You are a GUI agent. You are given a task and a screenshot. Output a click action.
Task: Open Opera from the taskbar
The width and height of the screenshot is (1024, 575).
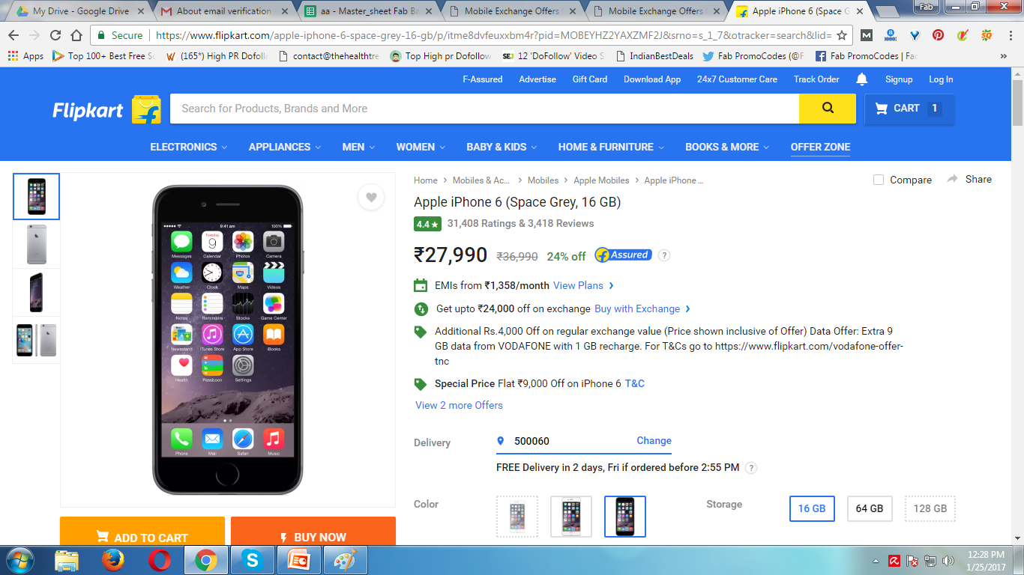click(x=159, y=560)
